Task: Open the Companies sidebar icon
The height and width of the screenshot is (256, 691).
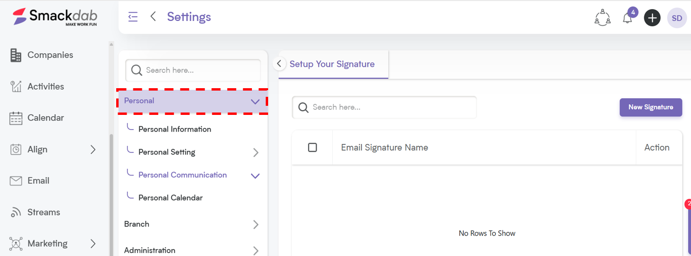Action: [x=16, y=55]
